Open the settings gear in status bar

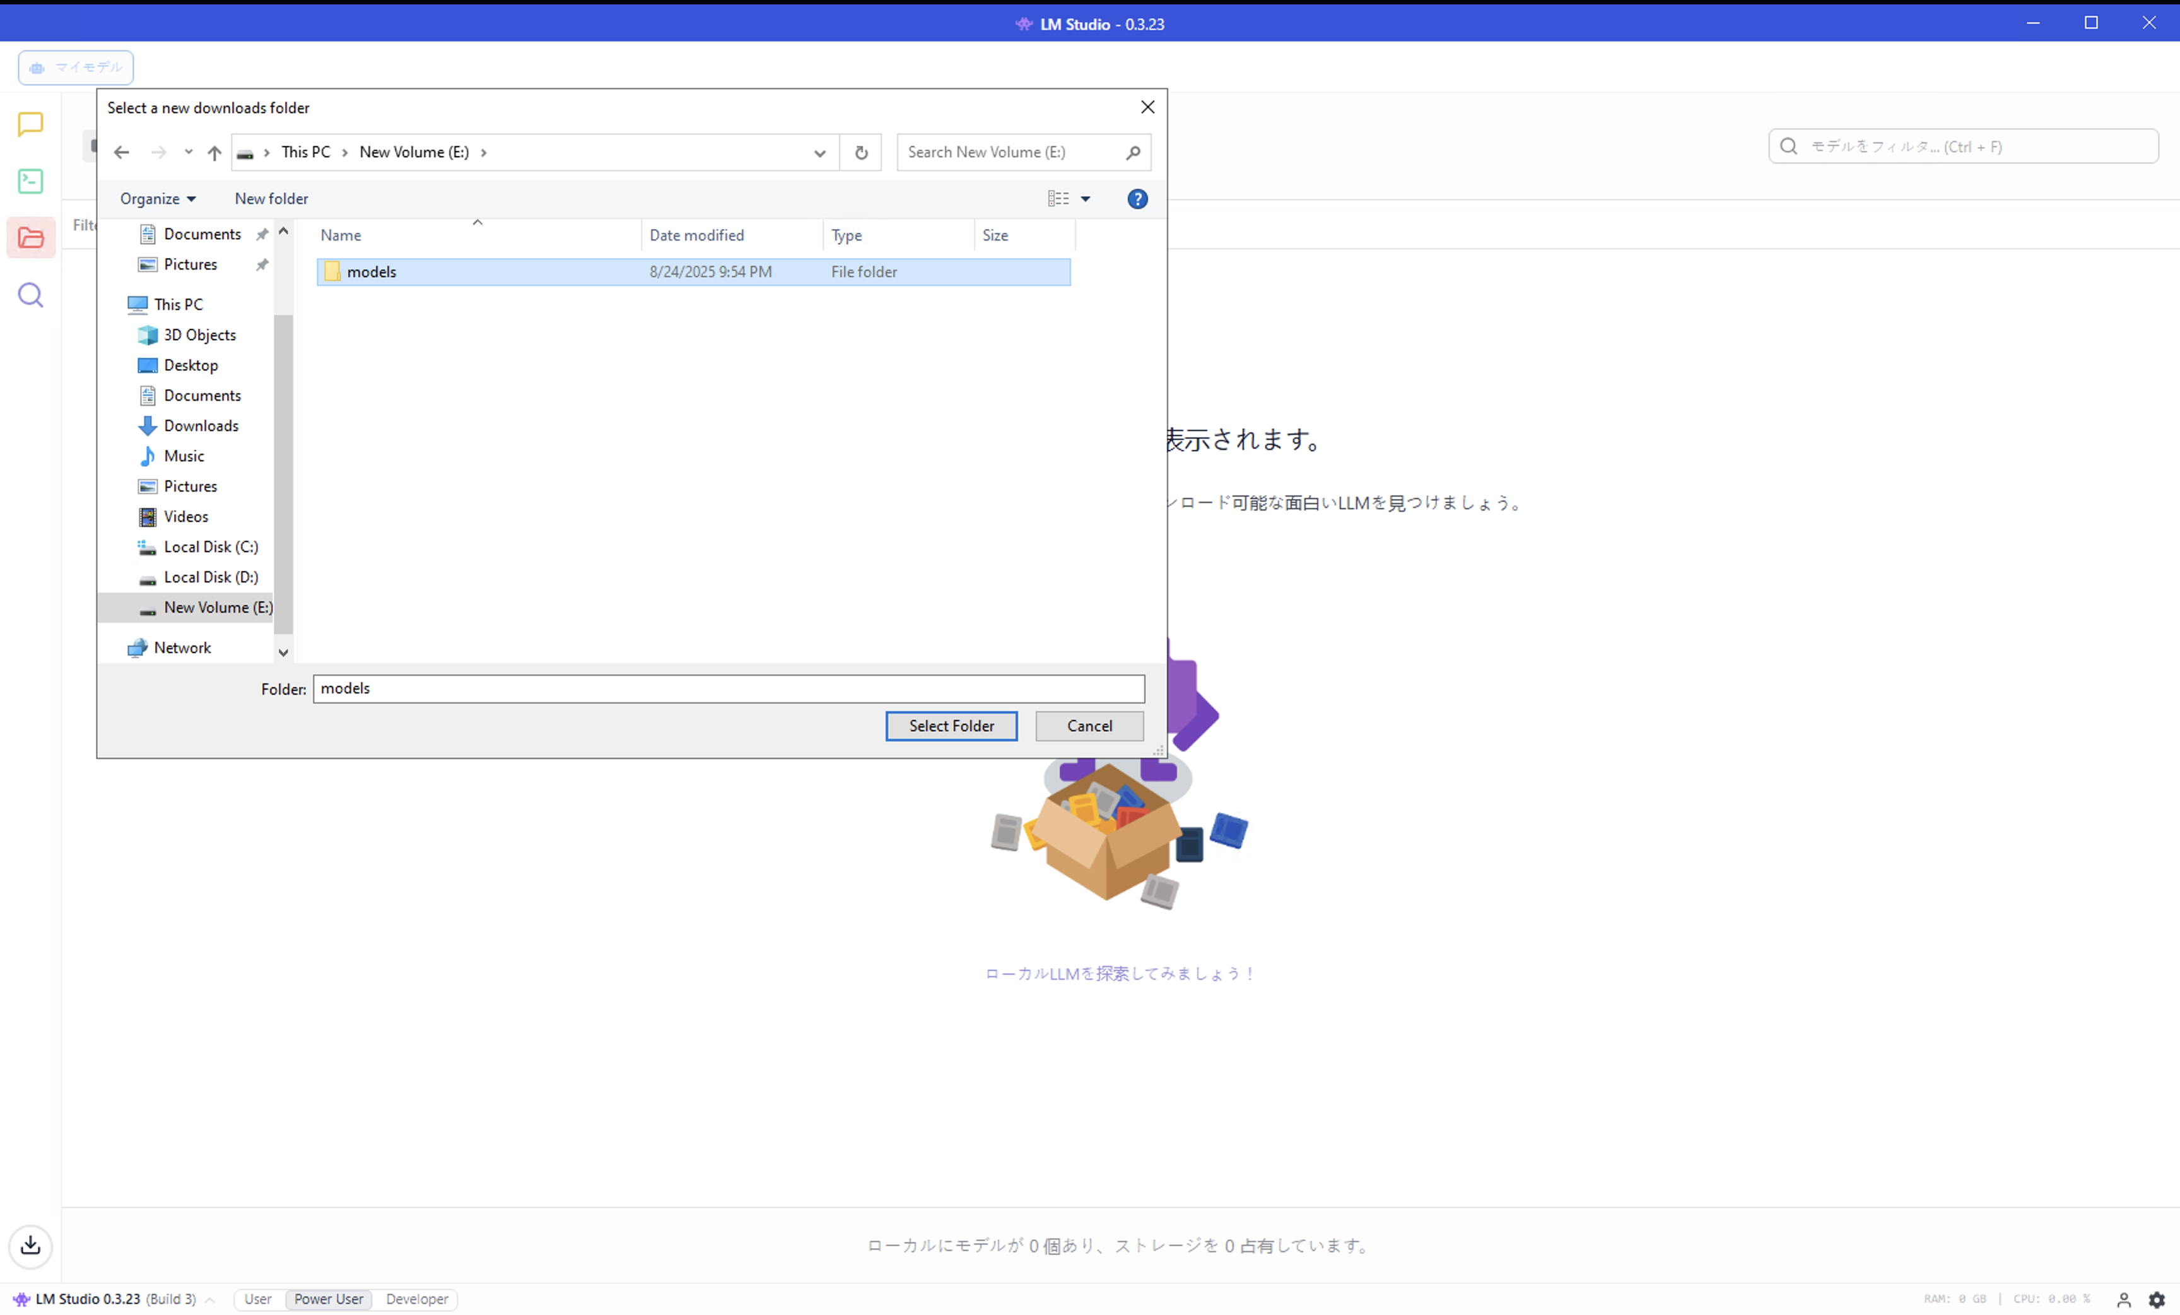coord(2157,1299)
